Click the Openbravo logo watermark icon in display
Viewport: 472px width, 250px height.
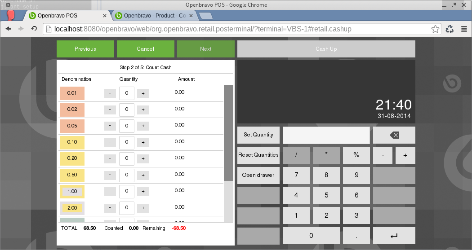pyautogui.click(x=452, y=83)
